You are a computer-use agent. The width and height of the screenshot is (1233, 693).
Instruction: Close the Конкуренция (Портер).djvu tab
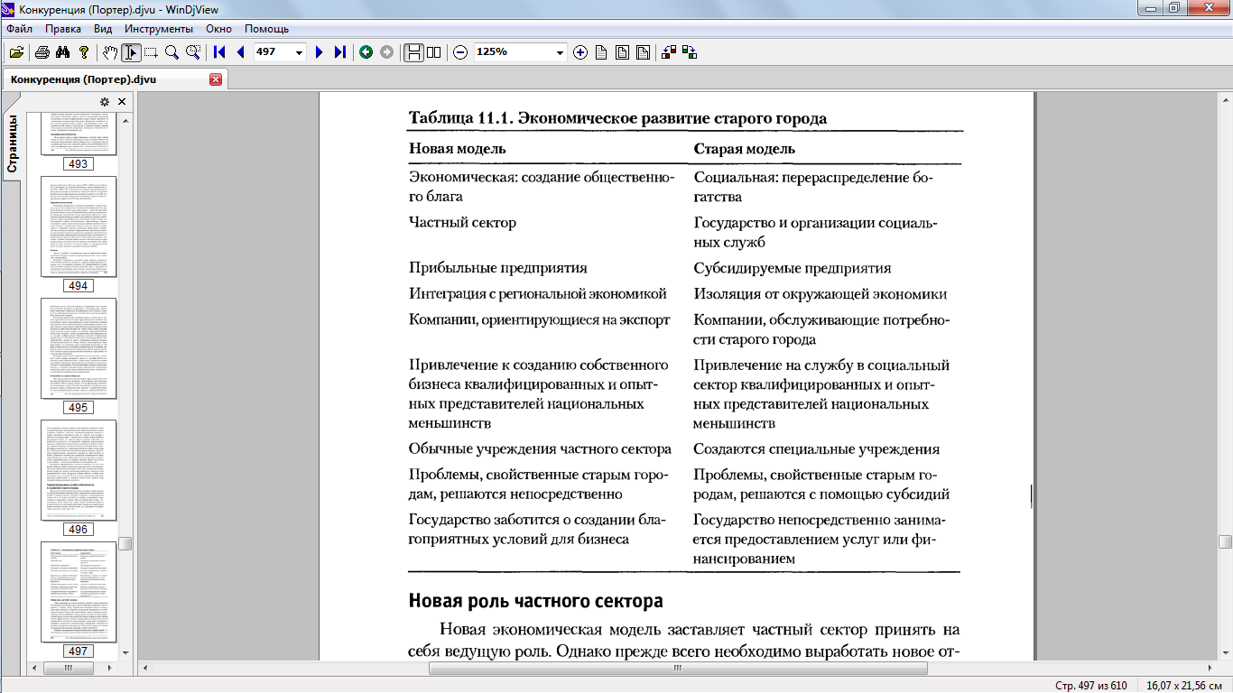[x=215, y=79]
